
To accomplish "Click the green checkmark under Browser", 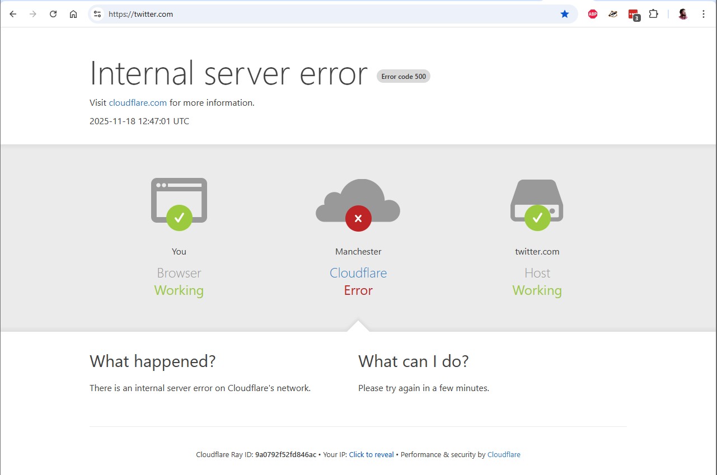I will point(179,218).
